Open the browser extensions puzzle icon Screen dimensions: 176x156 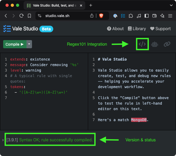tap(131, 16)
